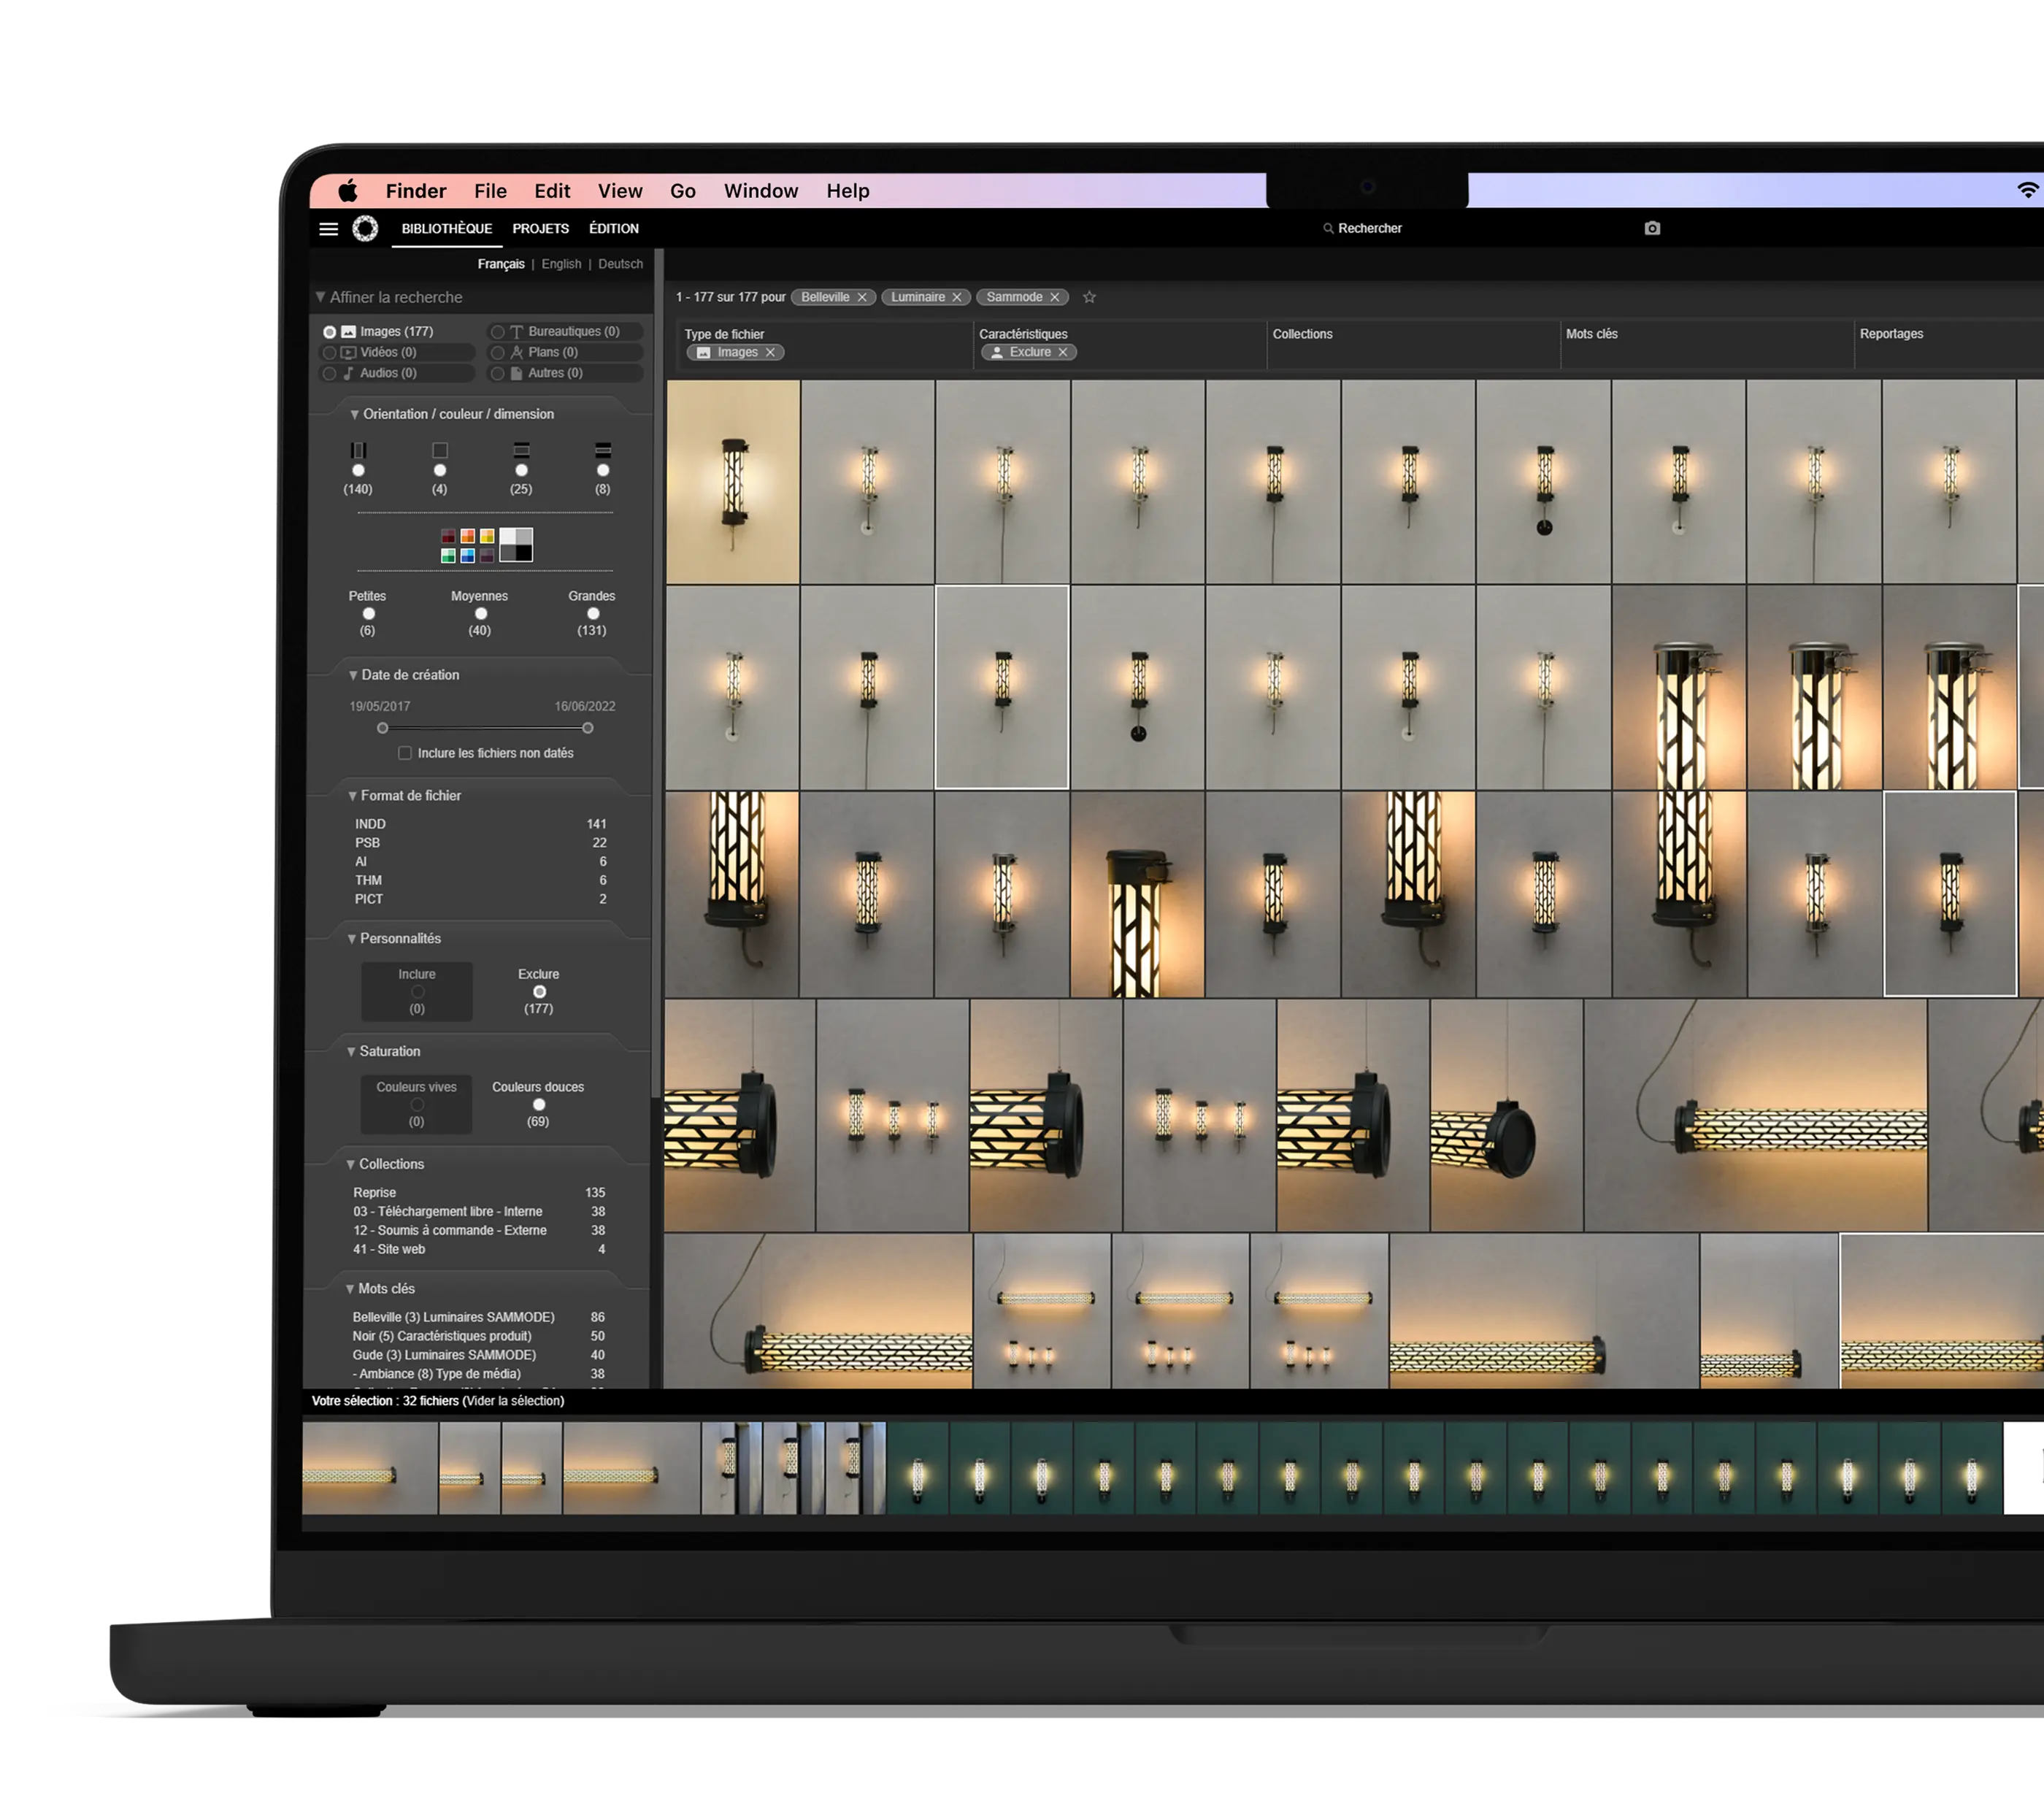
Task: Click the red color swatch filter
Action: 449,537
